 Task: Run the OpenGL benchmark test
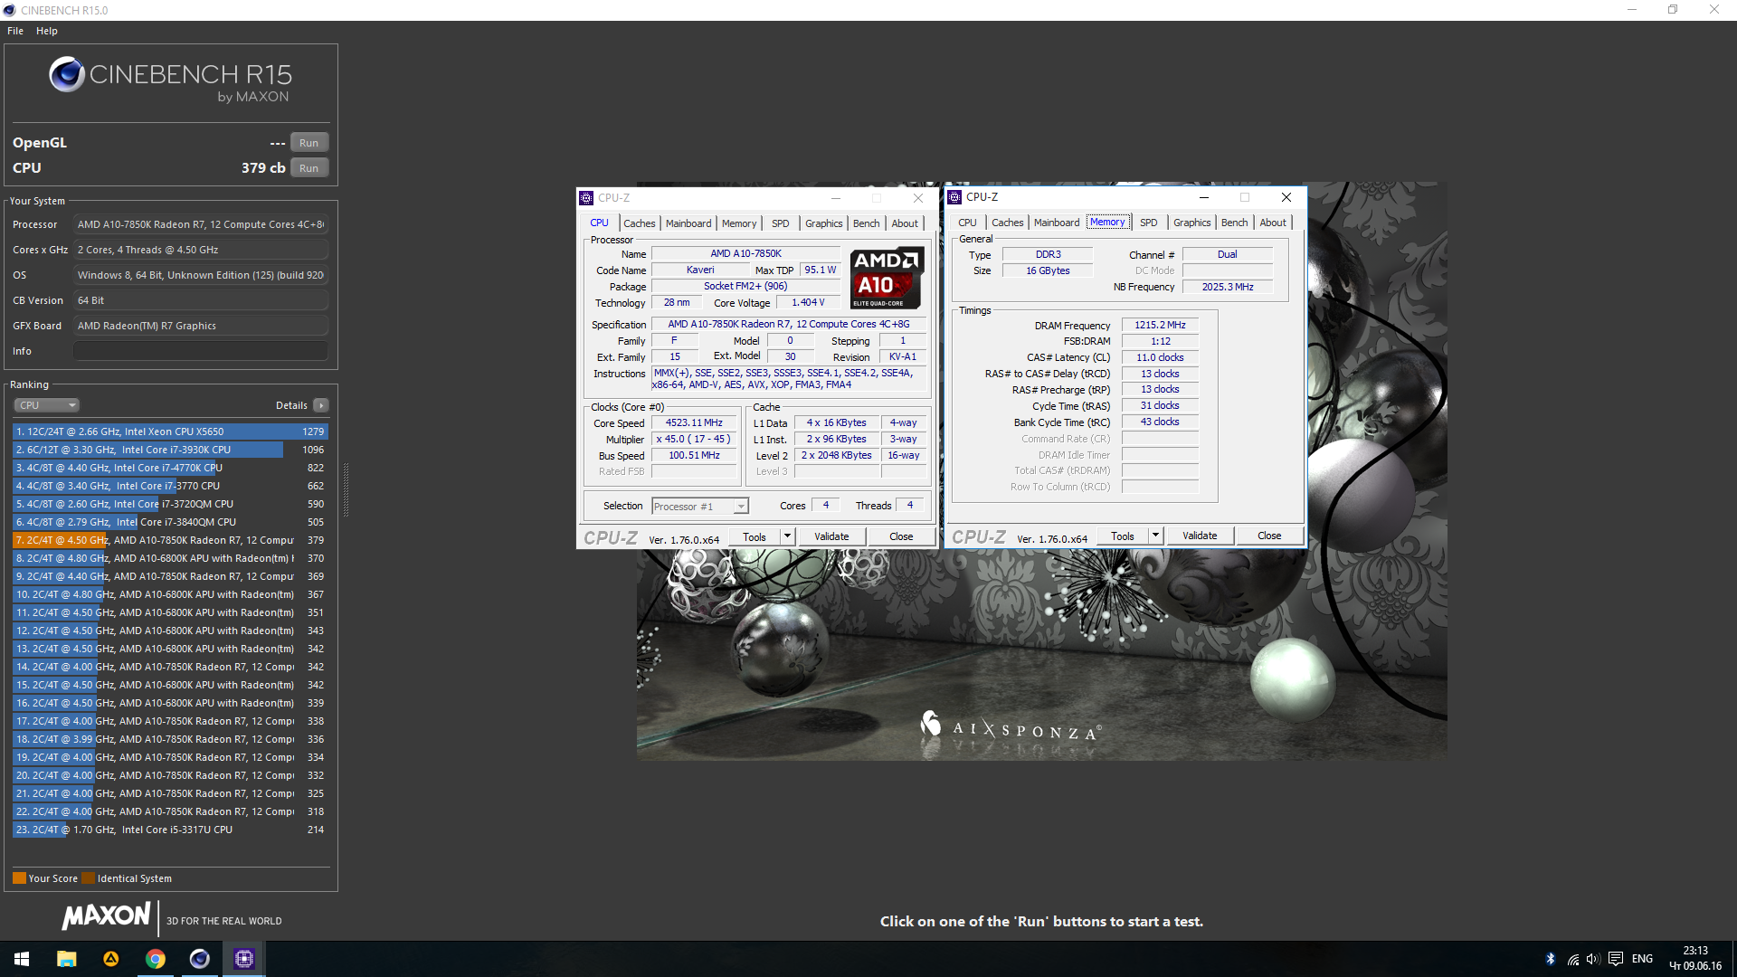tap(308, 143)
